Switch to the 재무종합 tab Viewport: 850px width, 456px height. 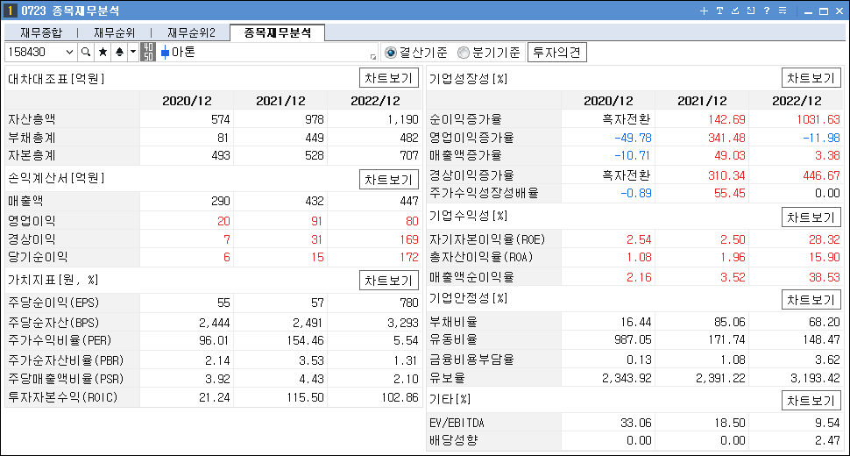41,33
